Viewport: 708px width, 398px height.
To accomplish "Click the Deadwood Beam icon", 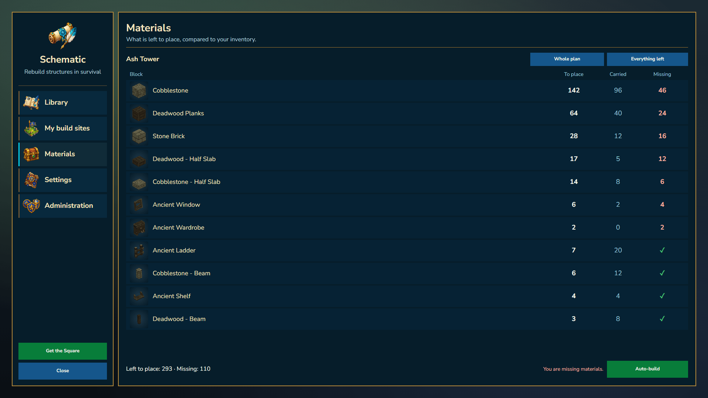I will [139, 319].
